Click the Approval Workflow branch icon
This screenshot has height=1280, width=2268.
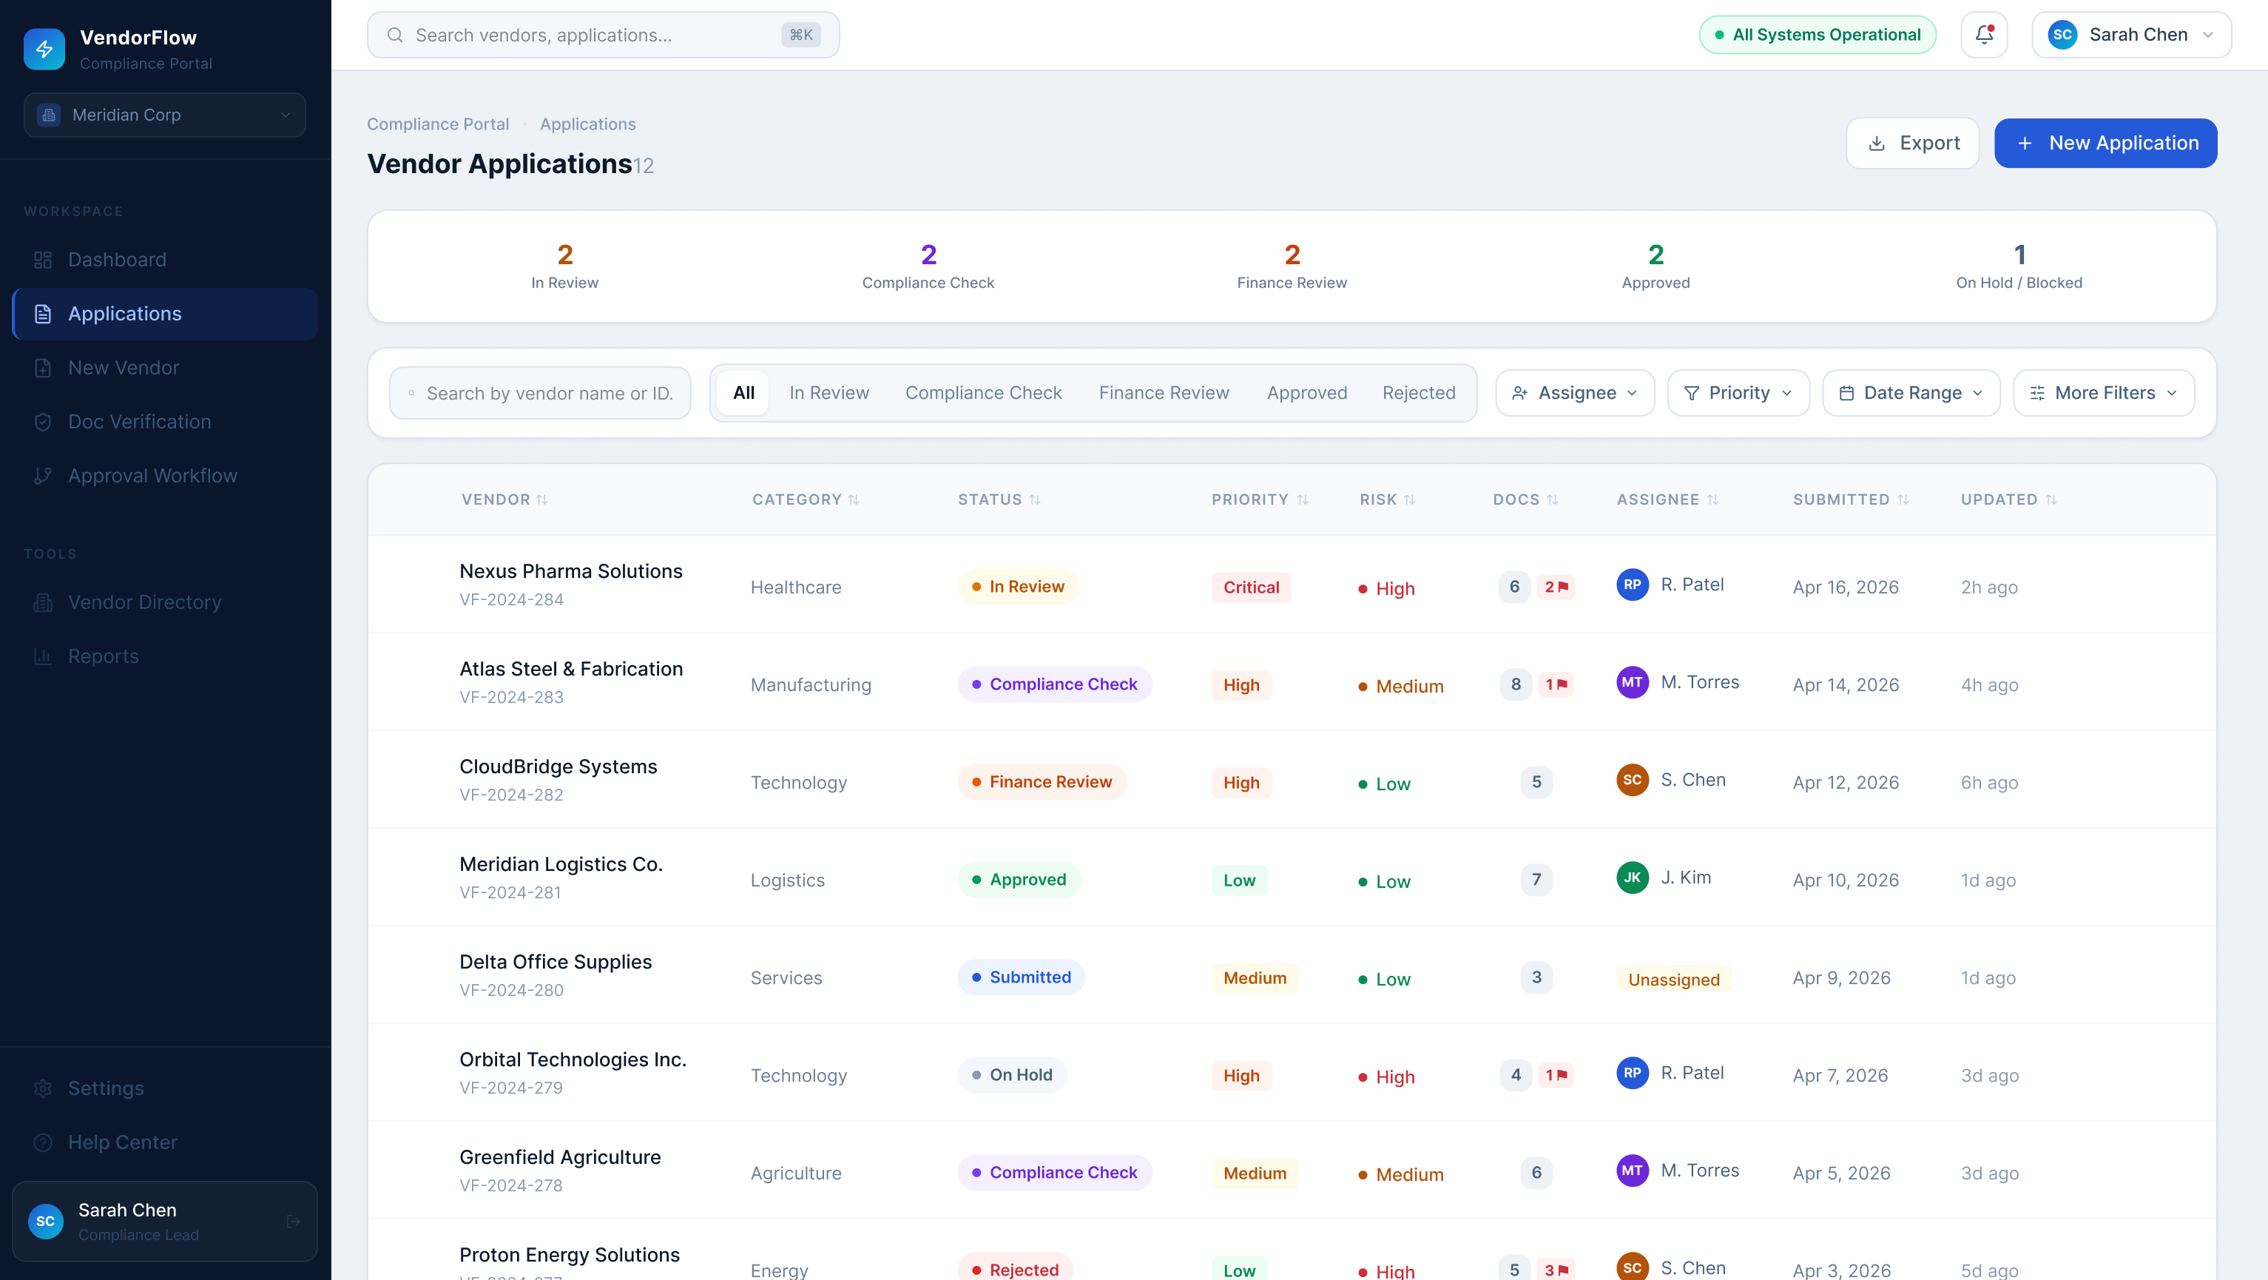[x=42, y=476]
